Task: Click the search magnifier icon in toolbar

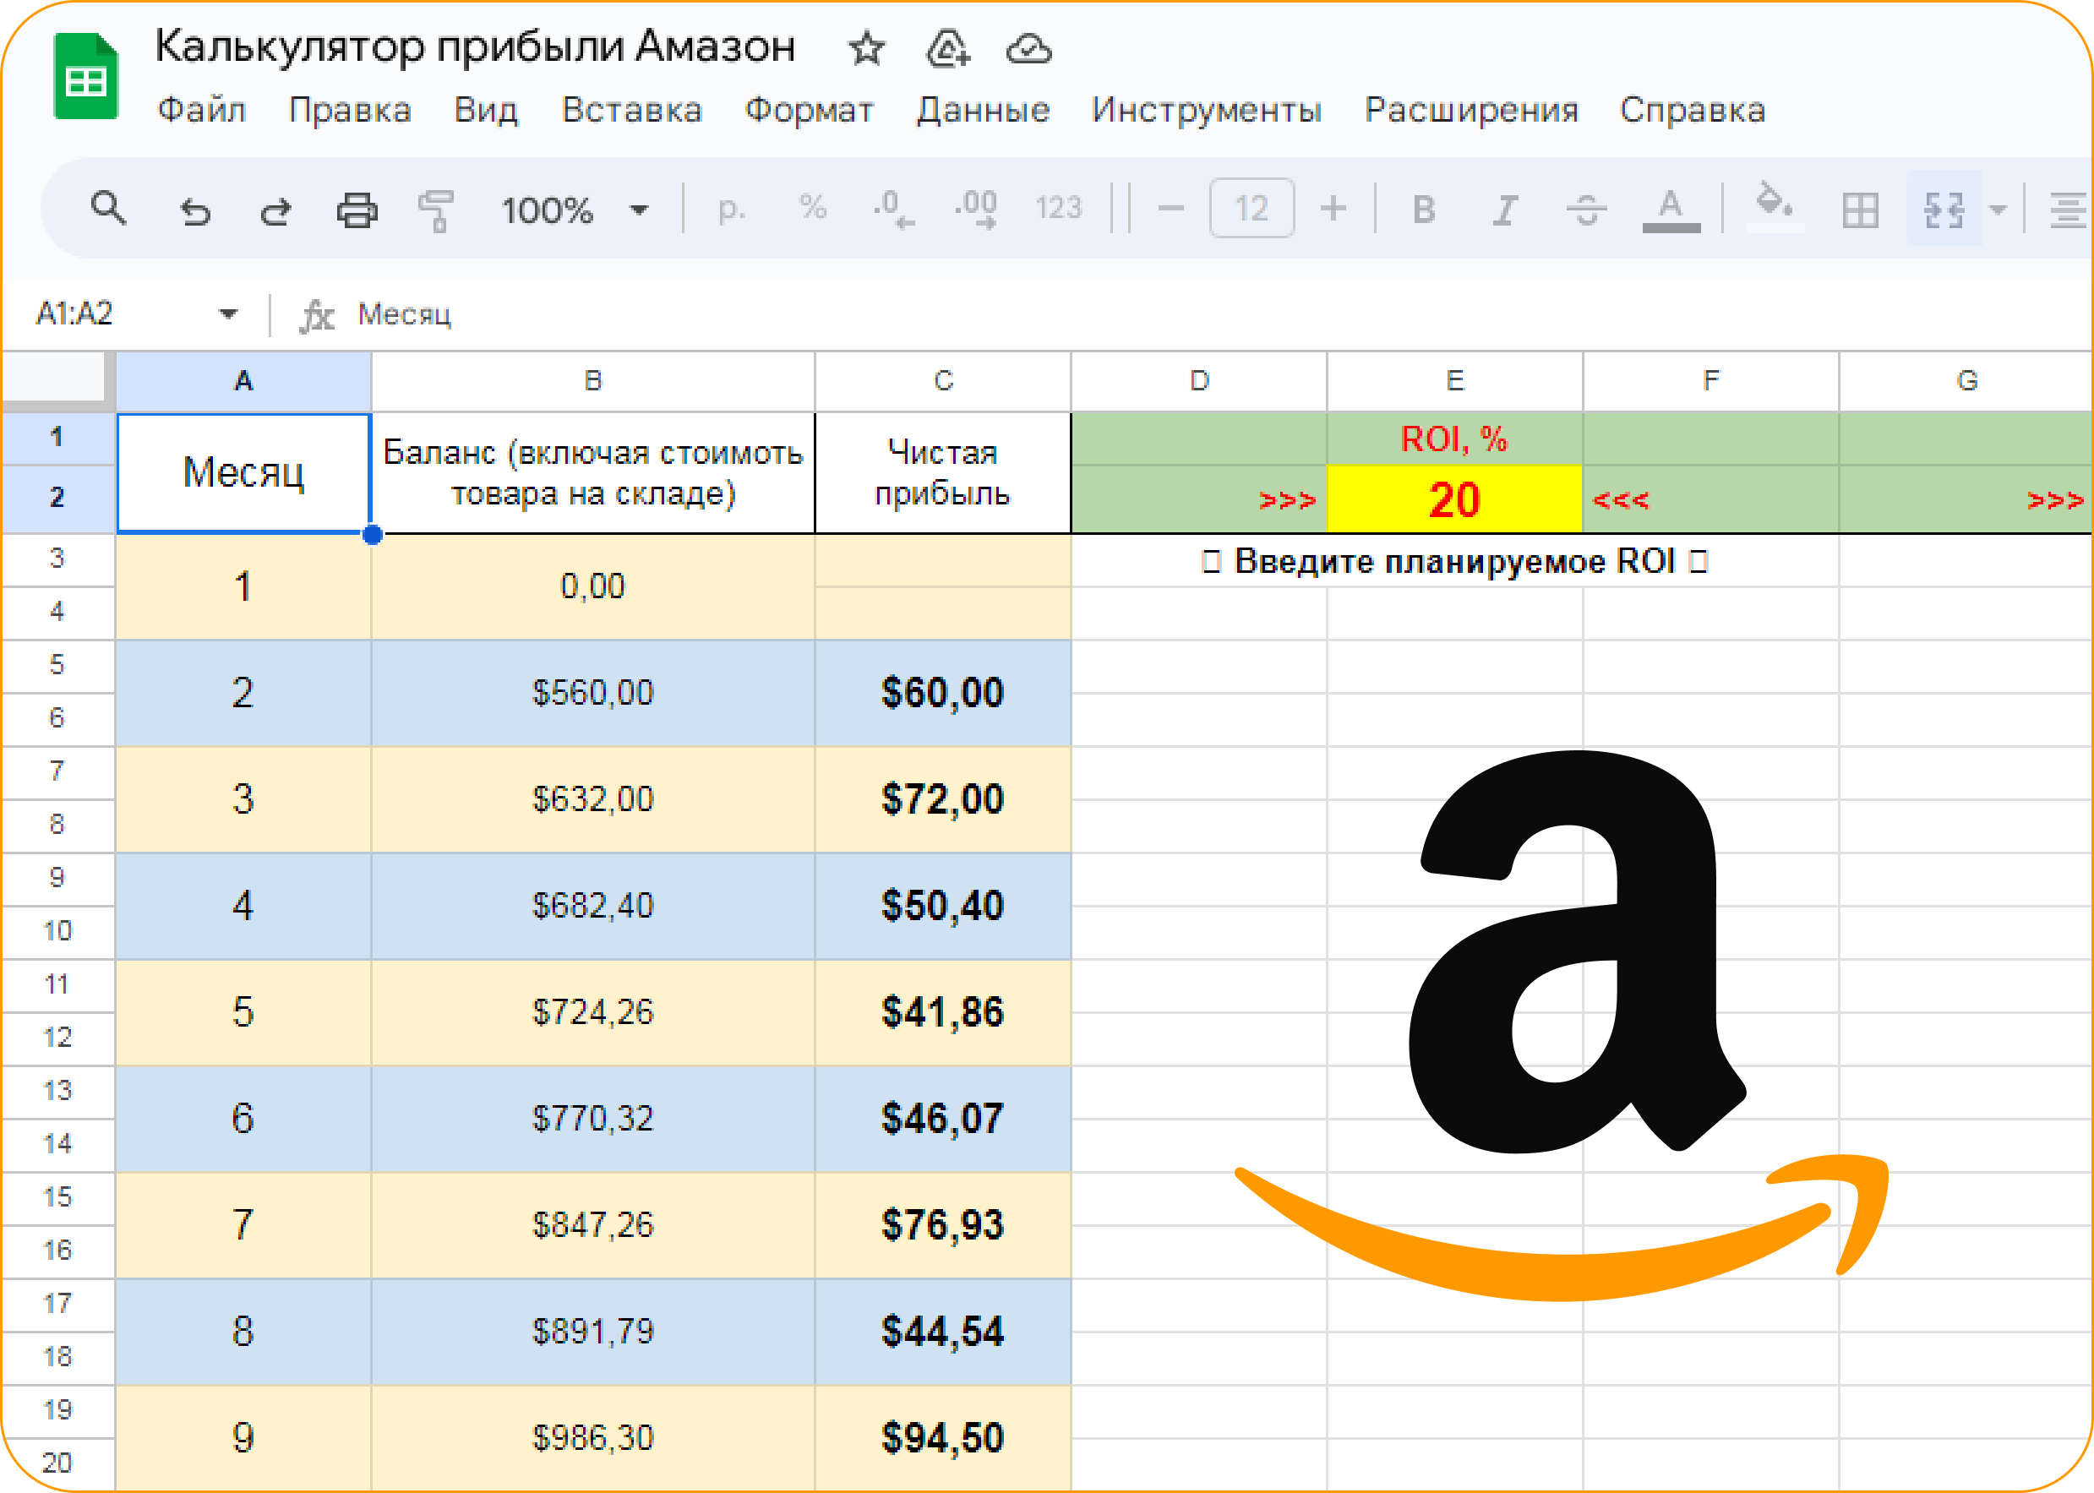Action: (x=108, y=210)
